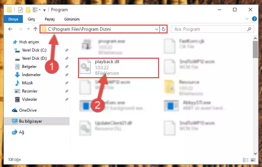
Task: Select the playback.dll file
Action: (x=119, y=68)
